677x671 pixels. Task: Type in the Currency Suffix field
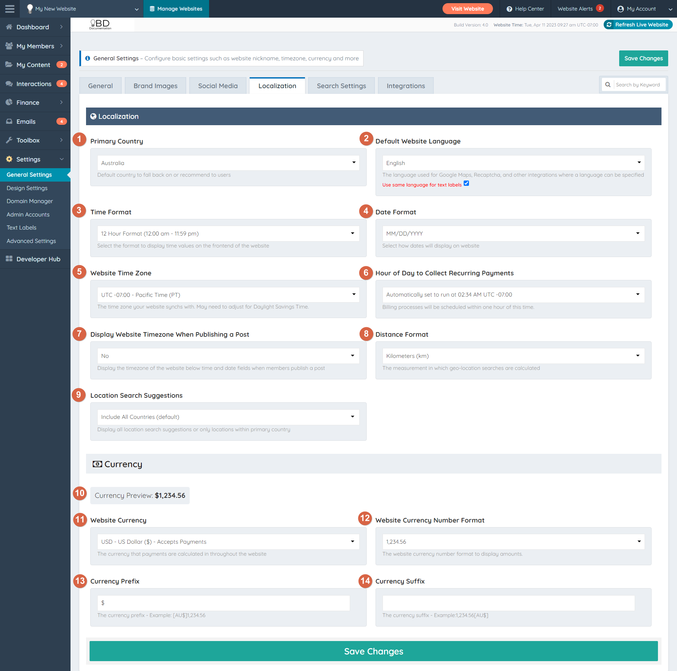coord(508,603)
